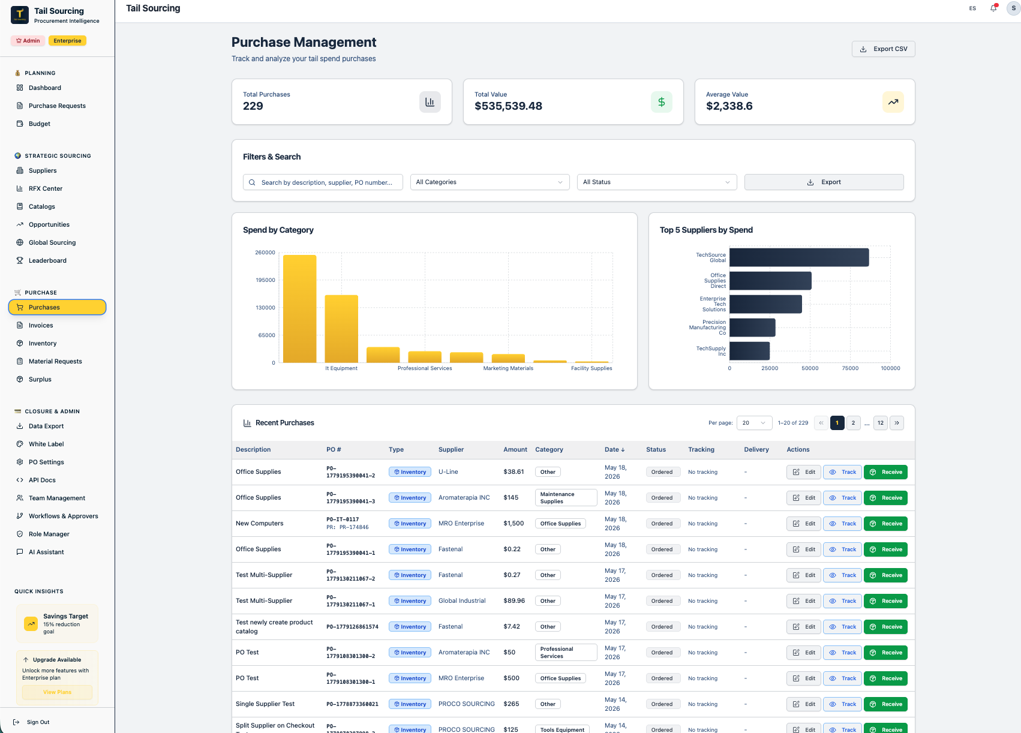Click the Leaderboard trophy icon
Screen dimensions: 1021x733
pos(20,260)
